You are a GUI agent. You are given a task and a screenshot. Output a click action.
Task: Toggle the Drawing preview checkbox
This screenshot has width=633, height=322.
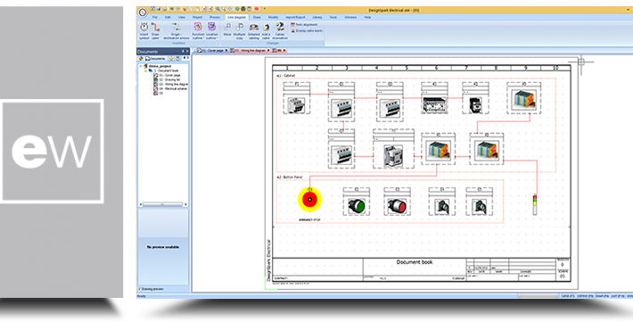(x=140, y=289)
